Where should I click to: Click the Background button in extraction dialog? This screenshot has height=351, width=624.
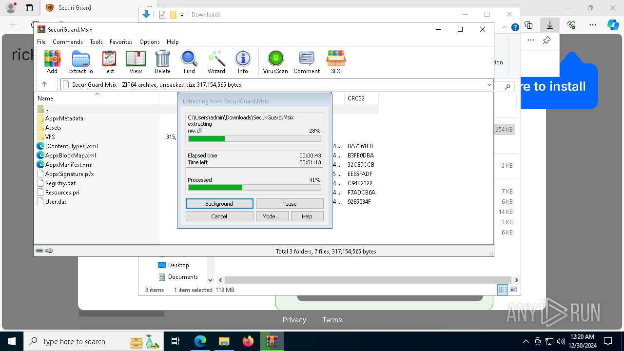pos(219,204)
